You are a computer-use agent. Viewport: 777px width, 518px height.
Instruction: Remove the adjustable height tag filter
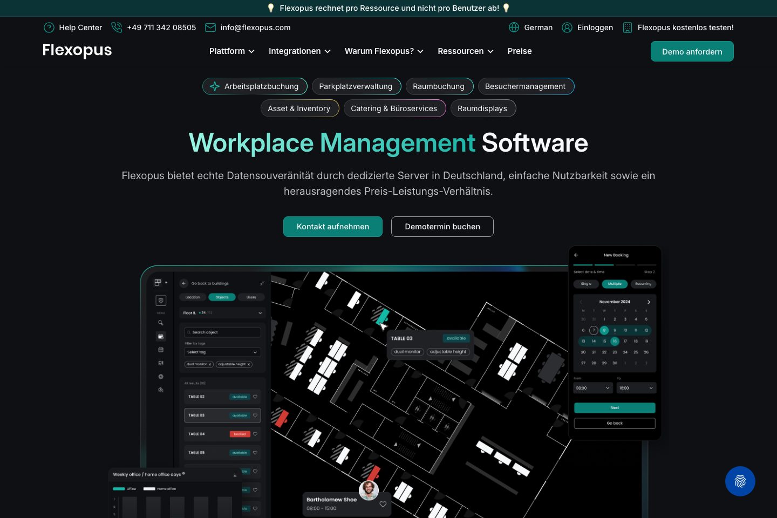pos(249,364)
